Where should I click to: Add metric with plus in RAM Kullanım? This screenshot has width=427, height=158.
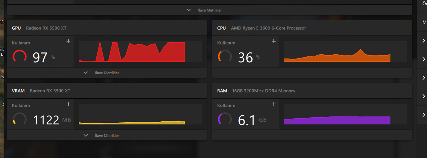pos(274,104)
